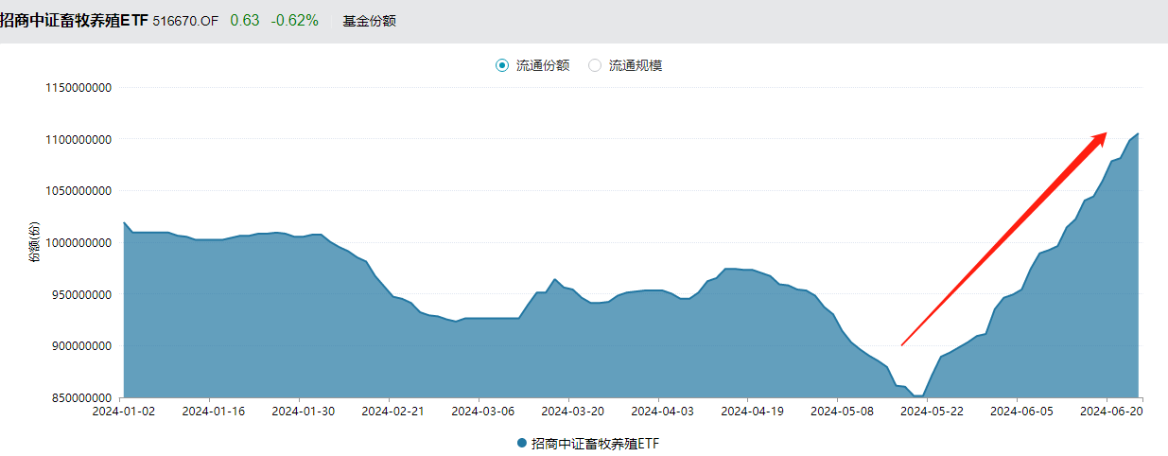1168x456 pixels.
Task: Click the y-axis label 1000000000
Action: coord(79,243)
